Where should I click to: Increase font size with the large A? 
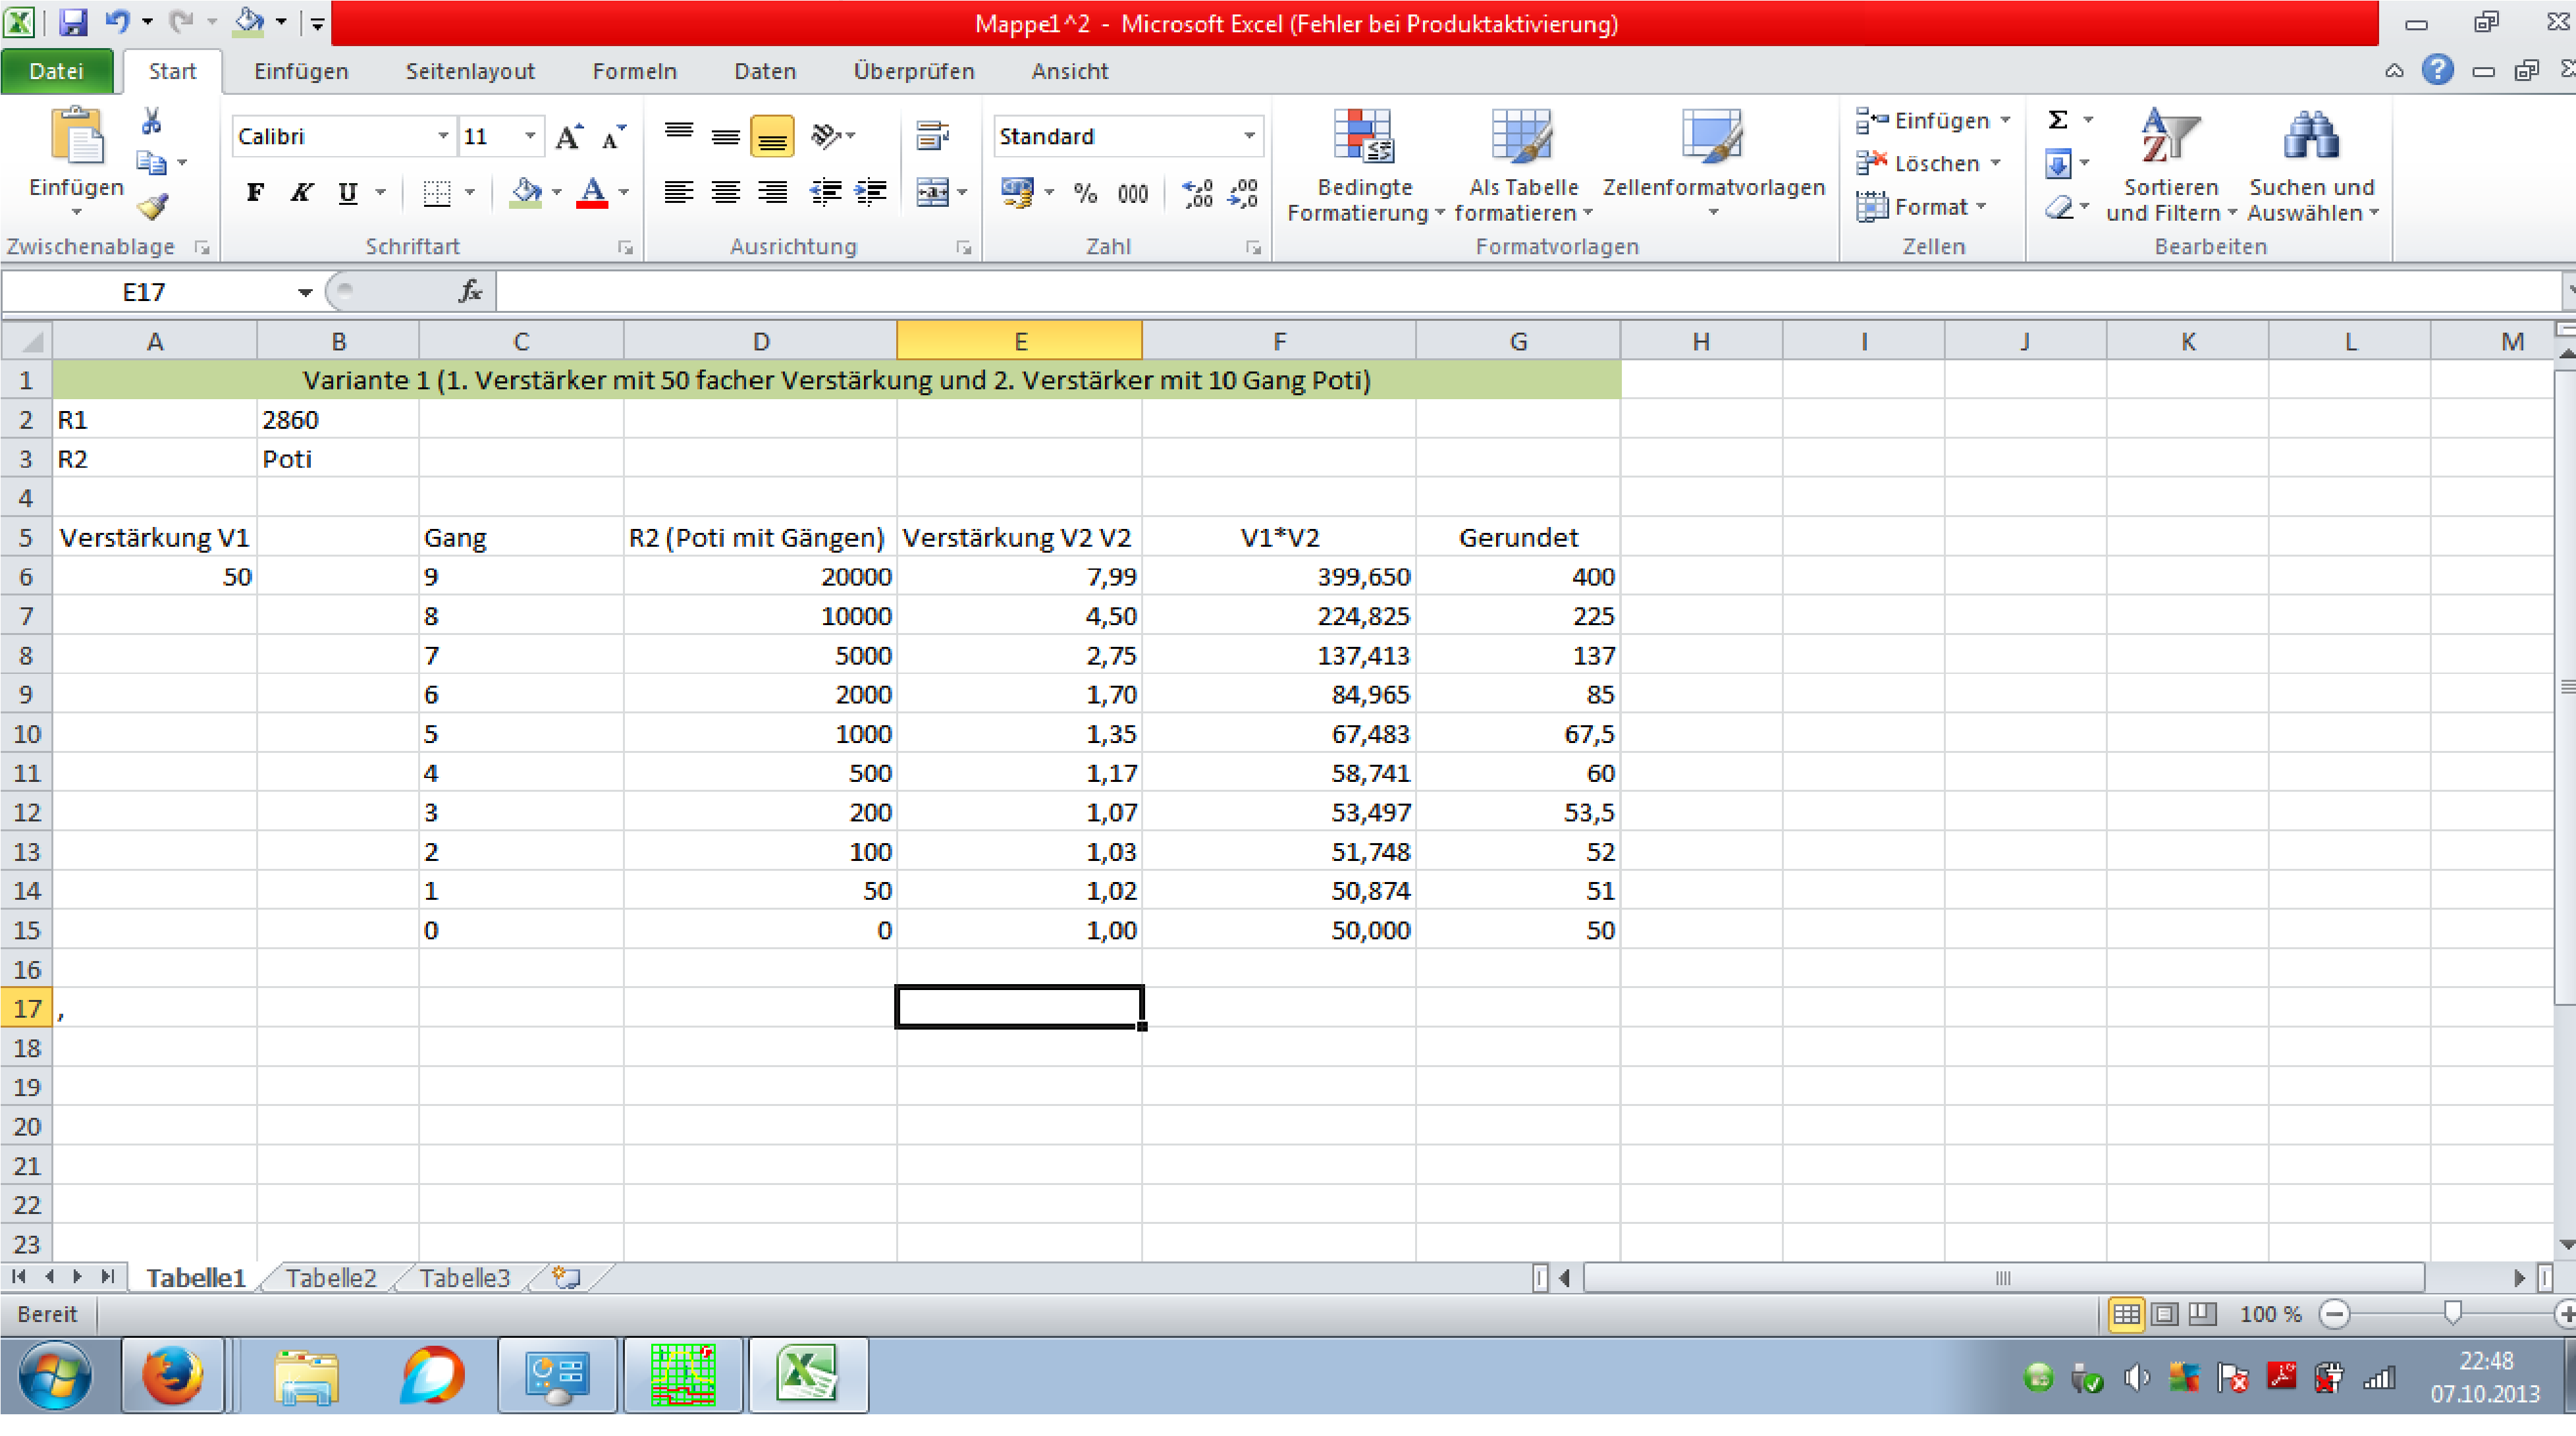(569, 136)
